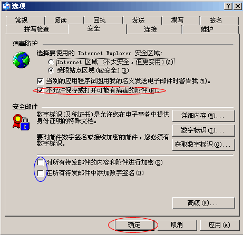Click the help question mark button
The width and height of the screenshot is (243, 235).
pyautogui.click(x=228, y=6)
